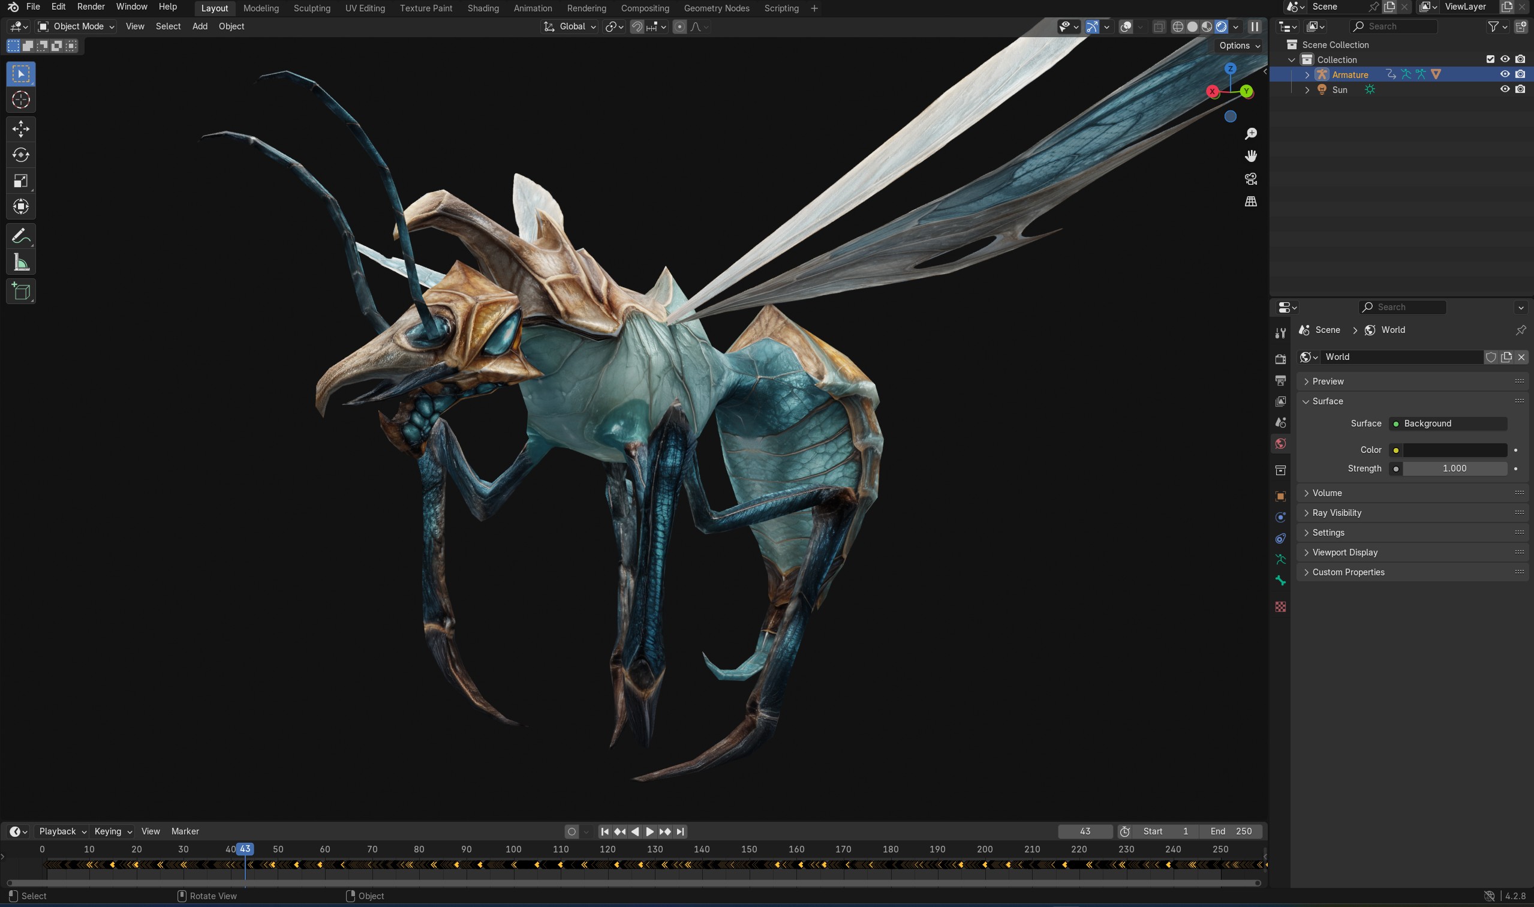Select the Rotate tool
The height and width of the screenshot is (907, 1534).
coord(21,155)
